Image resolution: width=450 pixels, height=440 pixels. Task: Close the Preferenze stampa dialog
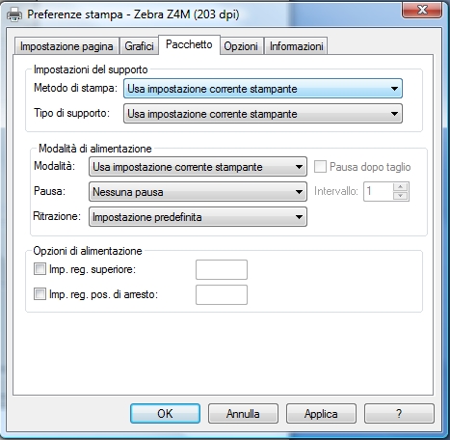coord(422,10)
